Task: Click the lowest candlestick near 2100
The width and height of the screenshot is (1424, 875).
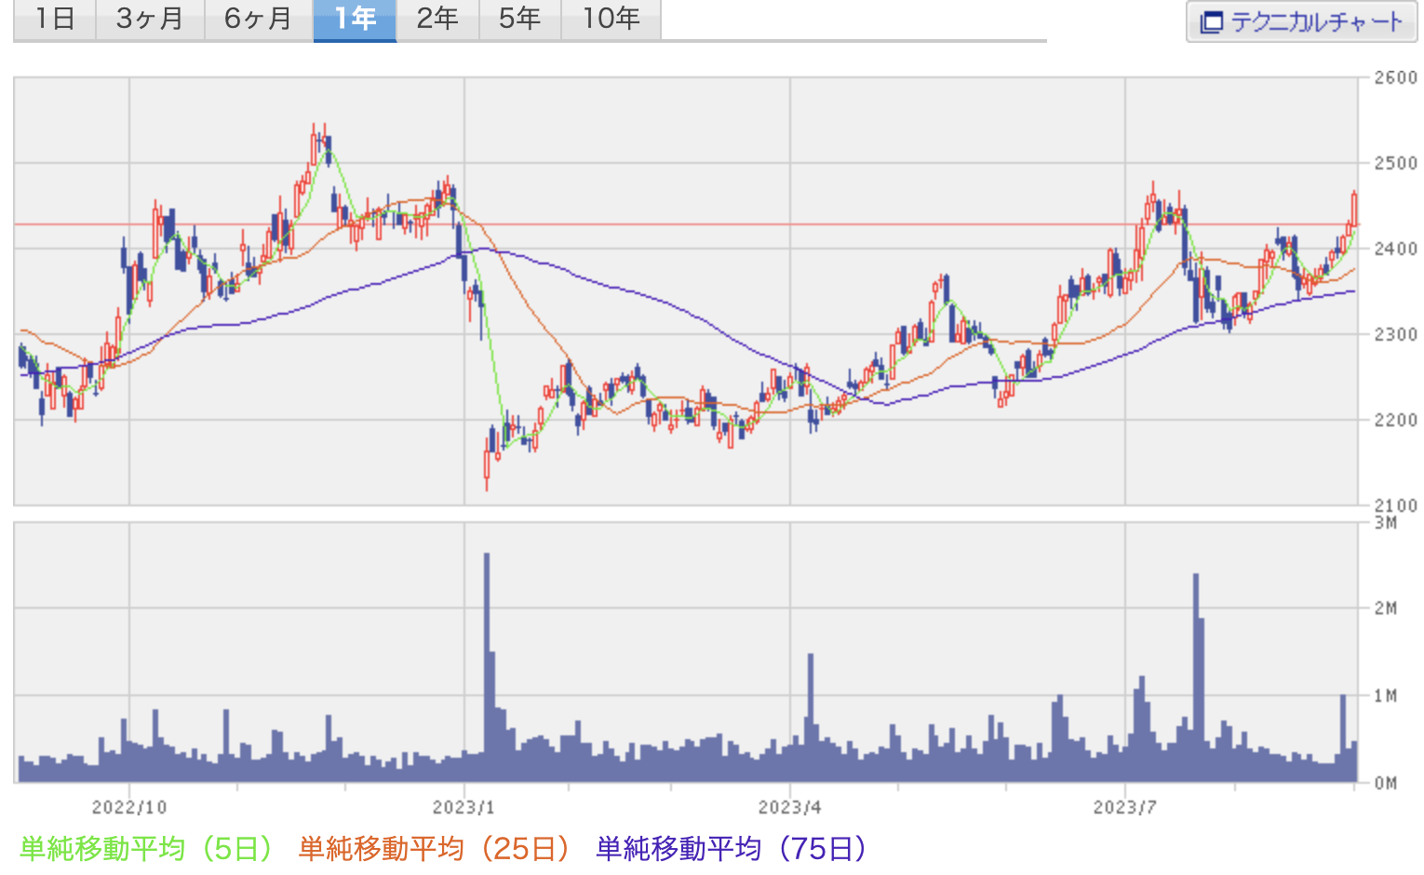Action: click(487, 465)
